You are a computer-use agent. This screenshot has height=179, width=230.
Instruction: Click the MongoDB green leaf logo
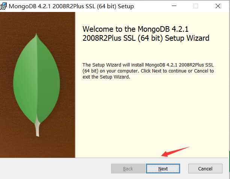coord(37,85)
